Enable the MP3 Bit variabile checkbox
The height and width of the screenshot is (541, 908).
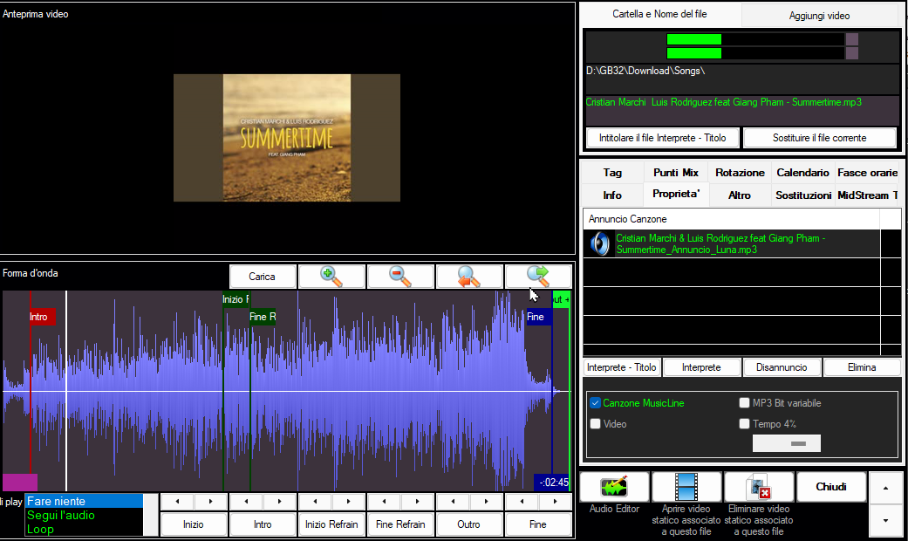point(745,403)
